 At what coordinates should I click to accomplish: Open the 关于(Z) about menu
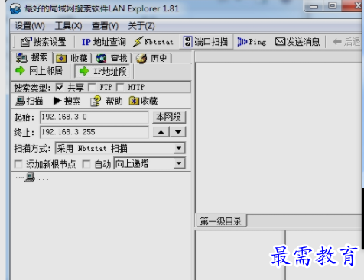[141, 26]
